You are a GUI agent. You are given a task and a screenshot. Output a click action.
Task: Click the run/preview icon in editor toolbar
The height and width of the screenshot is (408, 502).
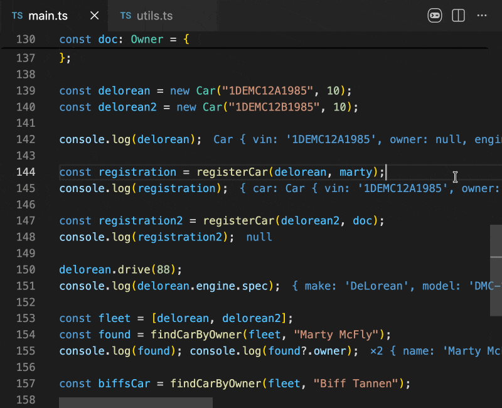(x=434, y=15)
